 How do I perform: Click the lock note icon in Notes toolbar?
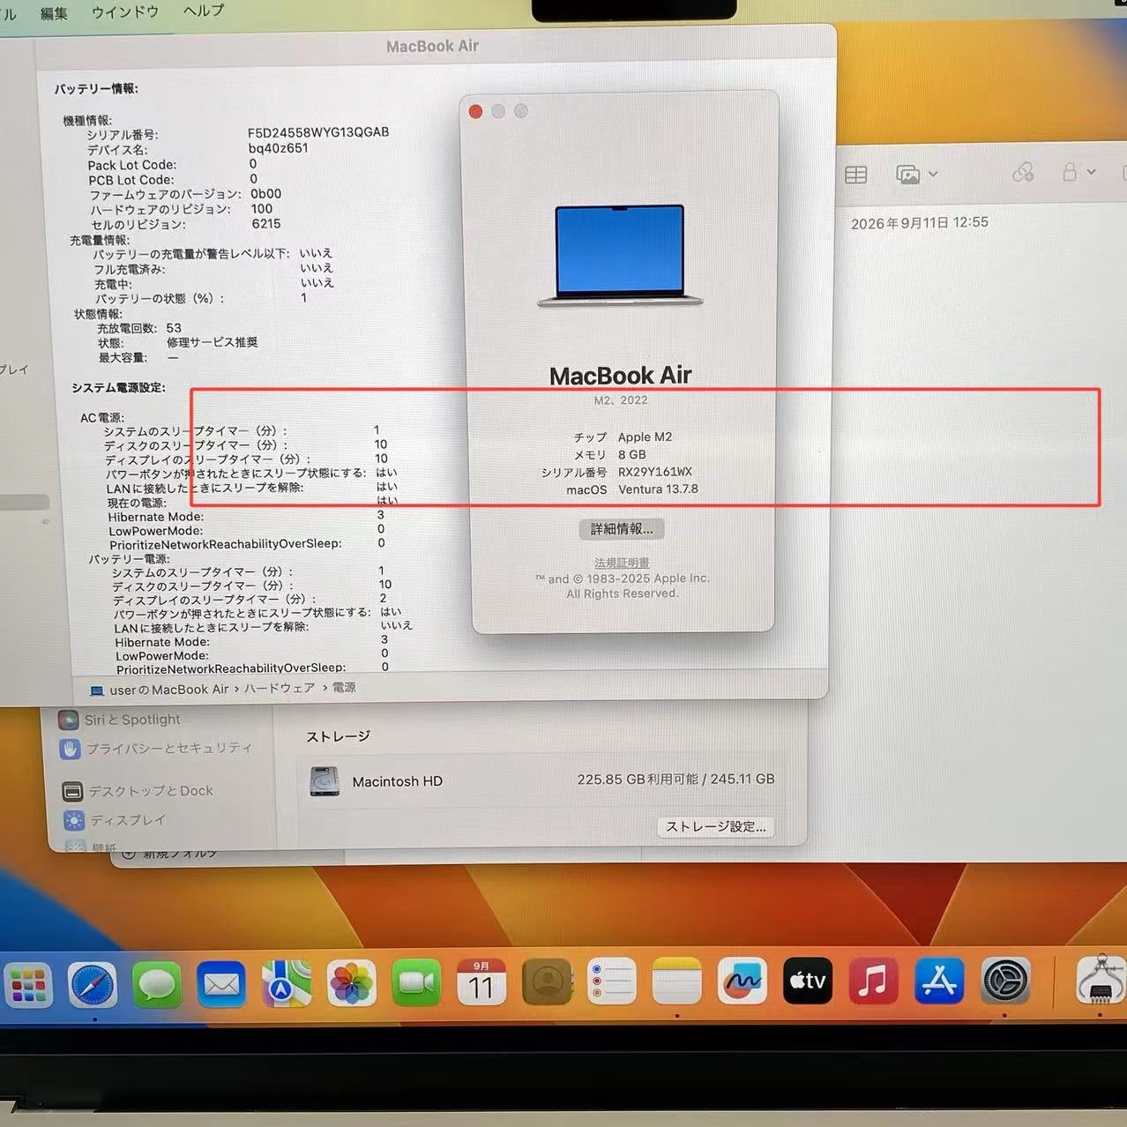pos(1069,171)
